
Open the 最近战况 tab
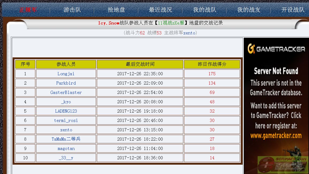(x=161, y=10)
